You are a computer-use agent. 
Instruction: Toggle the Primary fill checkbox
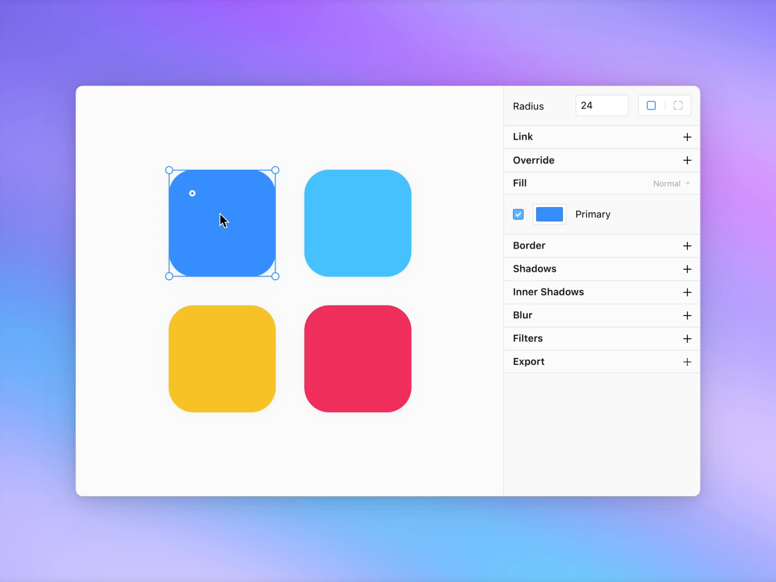[518, 214]
